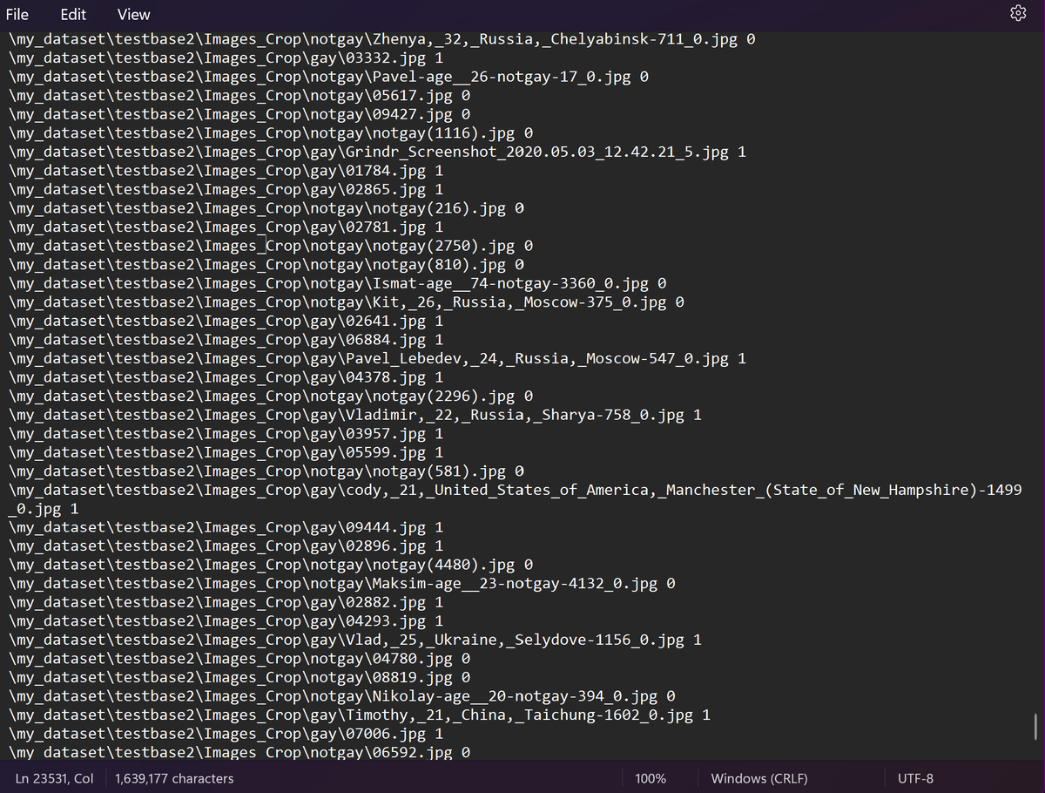Click the line with notgay(2750).jpg
The width and height of the screenshot is (1045, 793).
[271, 246]
